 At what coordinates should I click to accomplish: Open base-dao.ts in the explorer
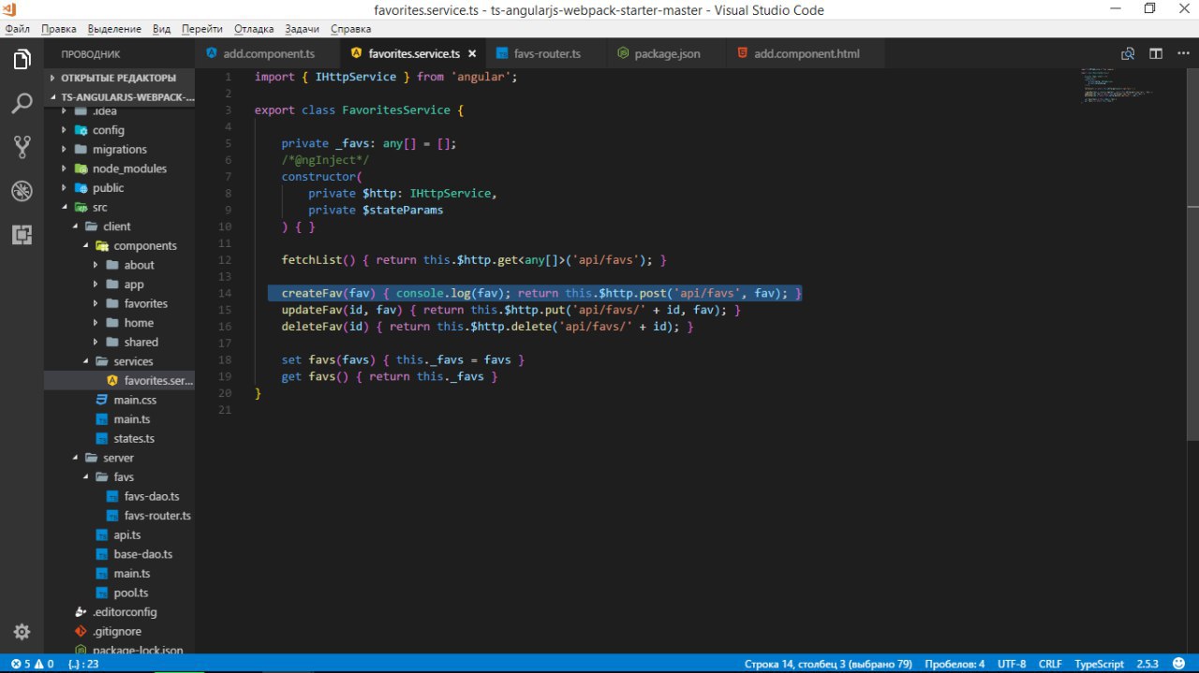click(x=120, y=553)
